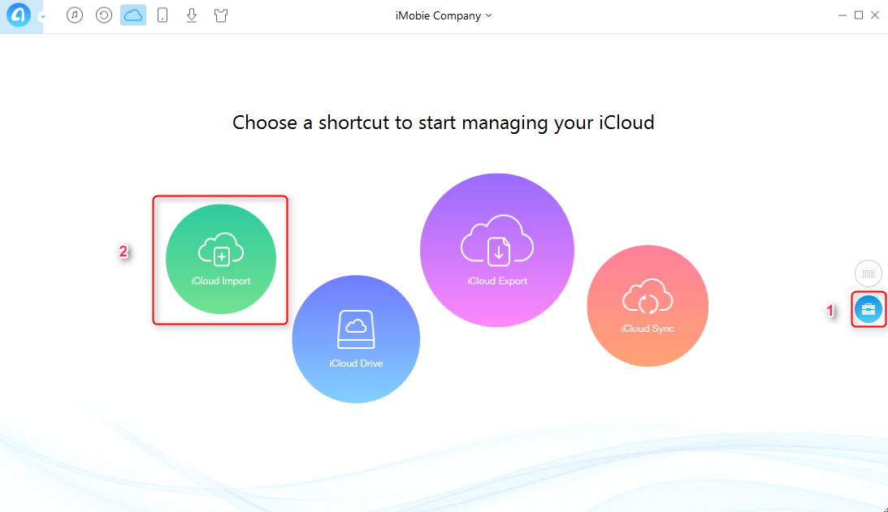The height and width of the screenshot is (512, 888).
Task: Expand the dropdown arrow beside AnyTrans logo
Action: tap(42, 16)
